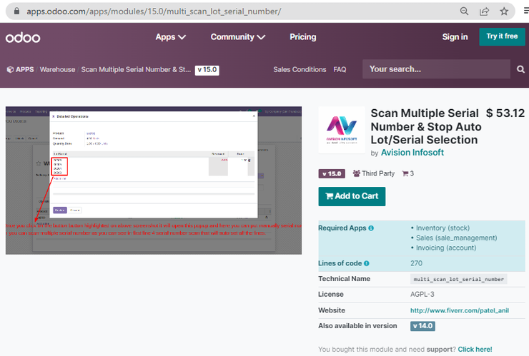Click the search magnifier icon in the purple bar
Image resolution: width=529 pixels, height=356 pixels.
520,69
